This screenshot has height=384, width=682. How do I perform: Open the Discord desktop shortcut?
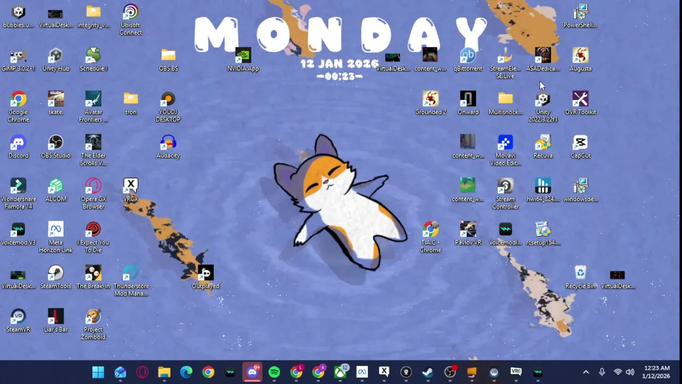click(x=18, y=147)
